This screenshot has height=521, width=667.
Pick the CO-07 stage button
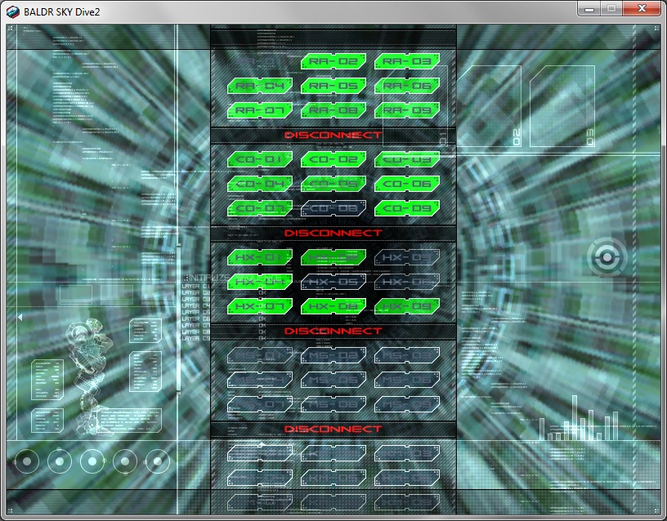(x=260, y=209)
